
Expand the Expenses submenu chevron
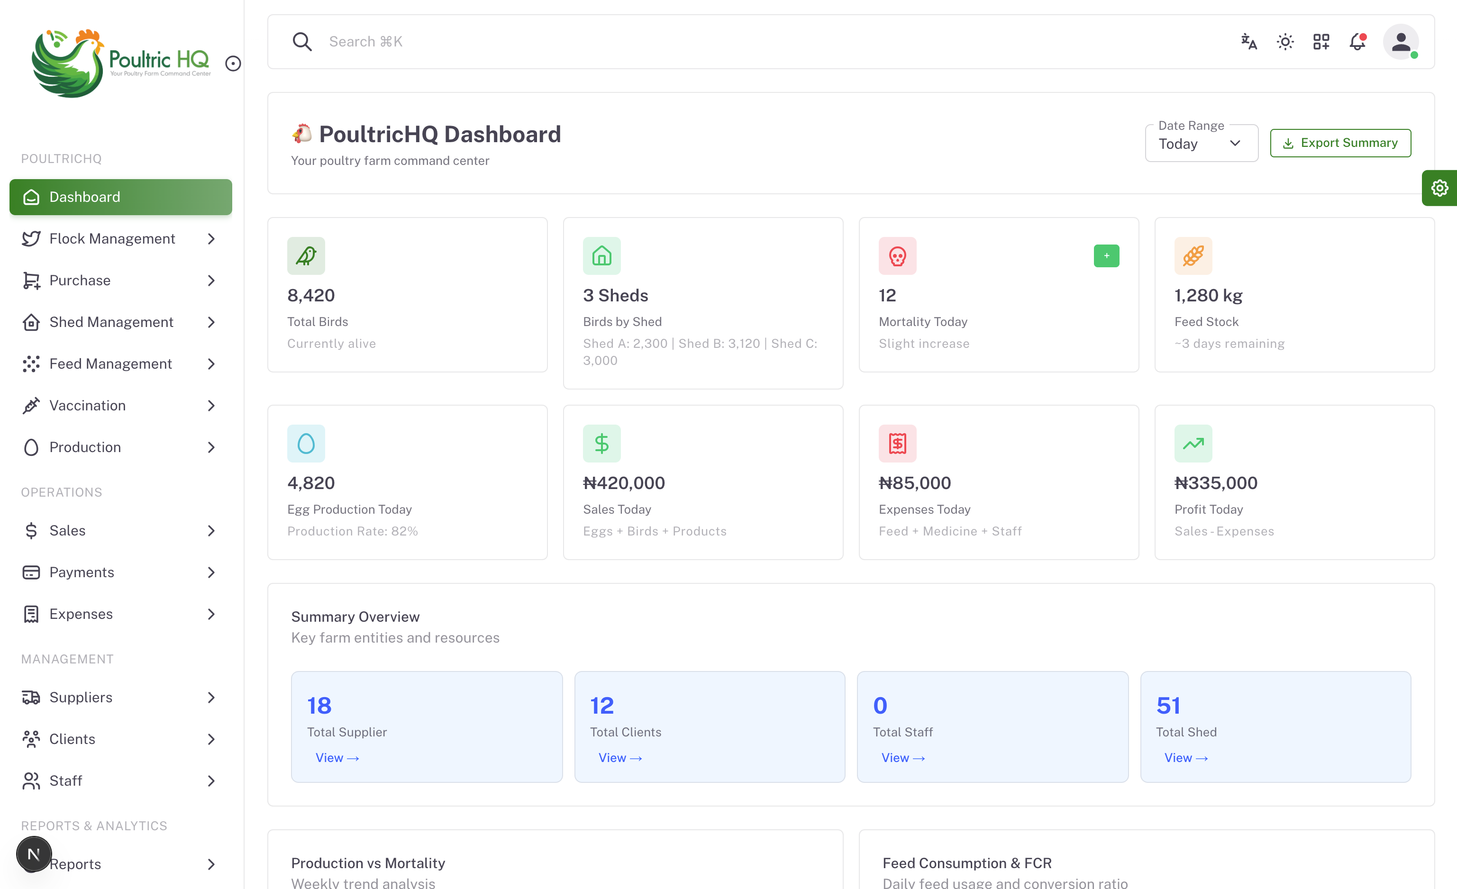211,614
